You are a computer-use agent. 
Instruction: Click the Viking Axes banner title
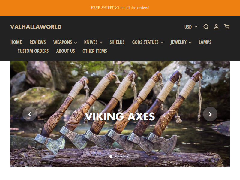pyautogui.click(x=120, y=116)
